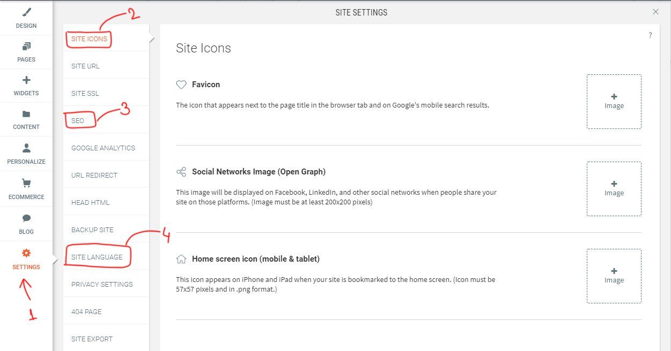Select the Site Icons tab
Screen dimensions: 671x351
89,39
